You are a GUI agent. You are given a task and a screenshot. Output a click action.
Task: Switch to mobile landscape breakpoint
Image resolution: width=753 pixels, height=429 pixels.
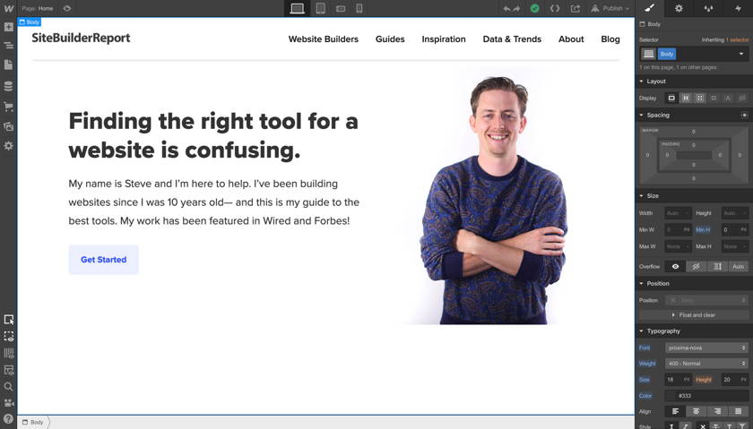click(341, 9)
